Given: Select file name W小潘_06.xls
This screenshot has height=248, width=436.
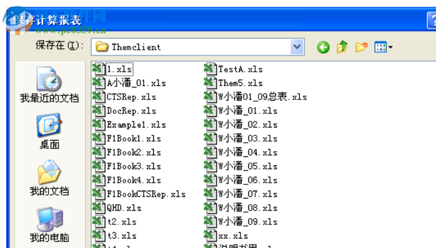Looking at the screenshot, I should pyautogui.click(x=248, y=180).
